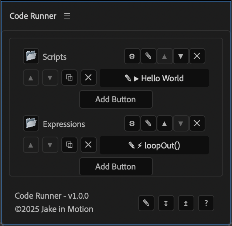Click the Code Runner panel title
The width and height of the screenshot is (232, 226).
click(x=33, y=16)
